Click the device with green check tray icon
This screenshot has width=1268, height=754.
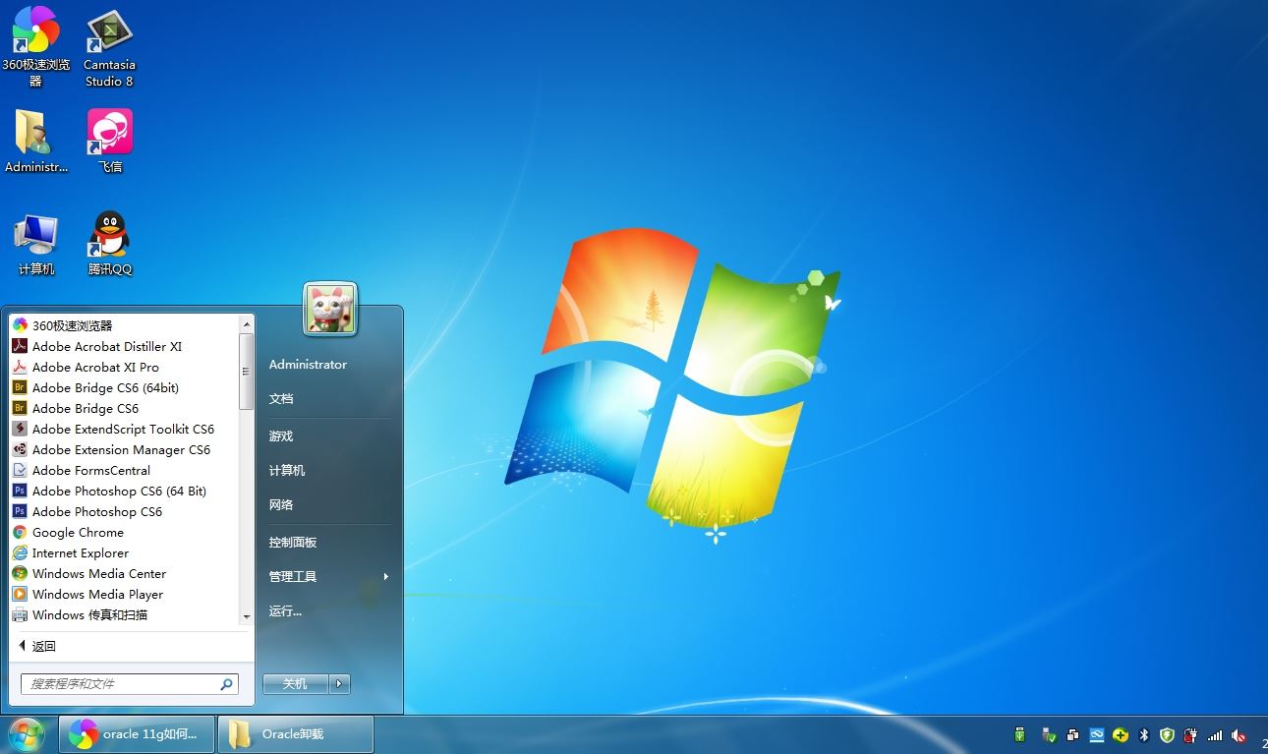click(1048, 734)
